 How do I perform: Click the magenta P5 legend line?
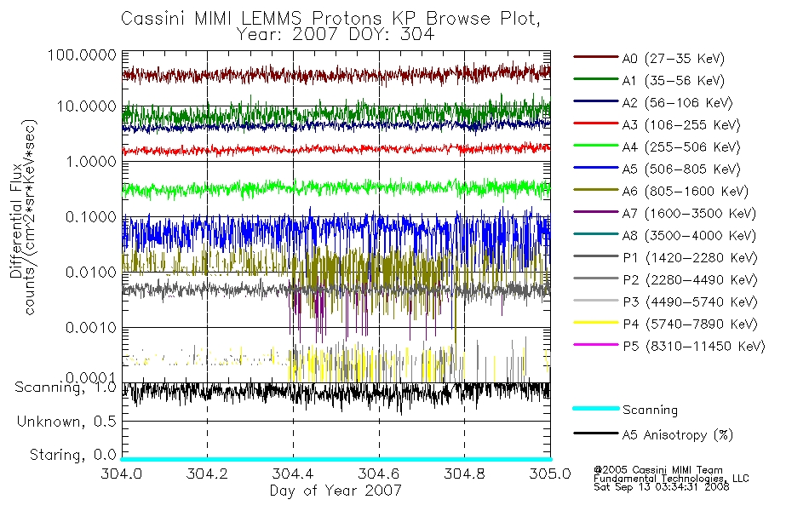(x=595, y=345)
